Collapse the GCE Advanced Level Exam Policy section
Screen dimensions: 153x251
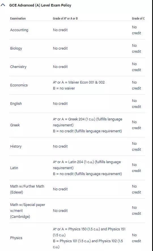3,5
